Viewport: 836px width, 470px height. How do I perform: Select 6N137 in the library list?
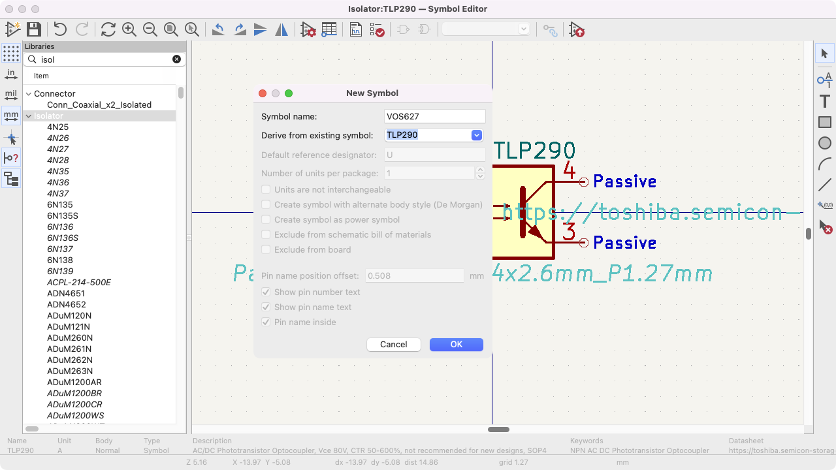tap(60, 249)
